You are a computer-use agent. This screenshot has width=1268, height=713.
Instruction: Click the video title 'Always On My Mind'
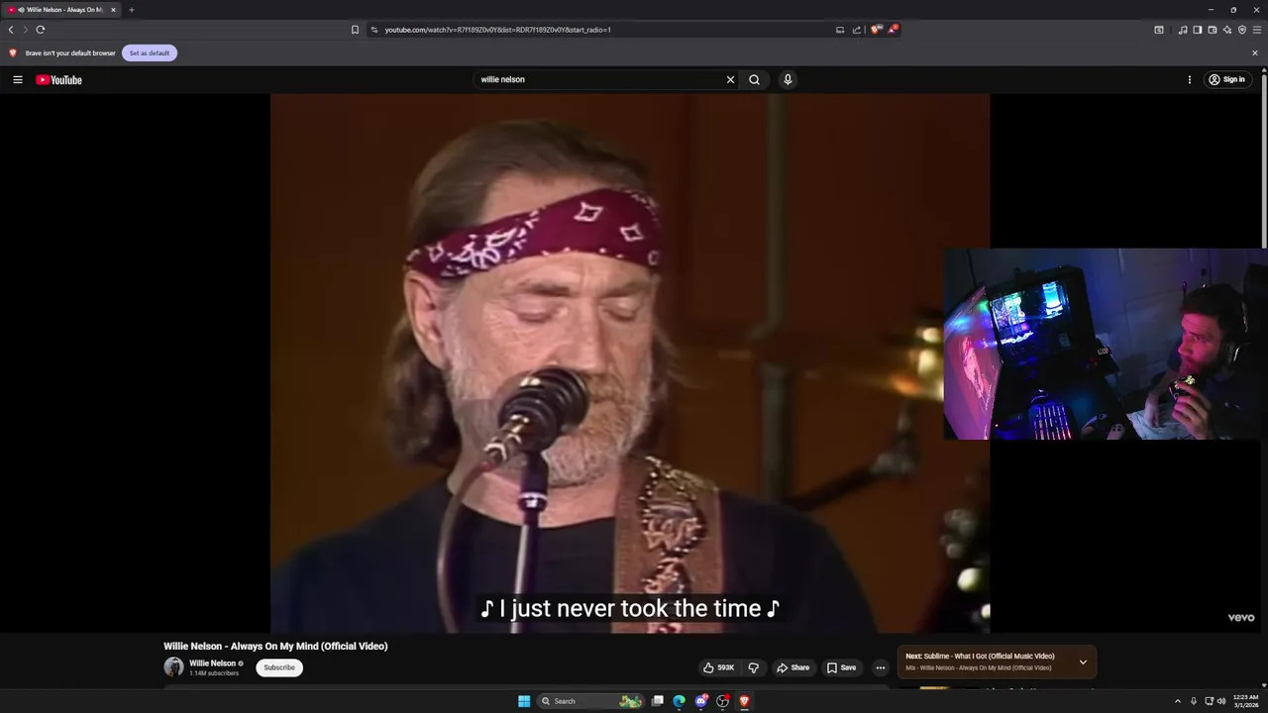click(x=275, y=647)
